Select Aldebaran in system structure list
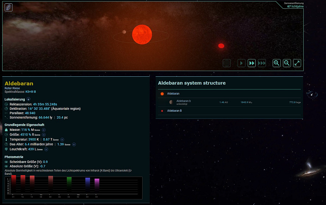The image size is (326, 205). (x=173, y=94)
